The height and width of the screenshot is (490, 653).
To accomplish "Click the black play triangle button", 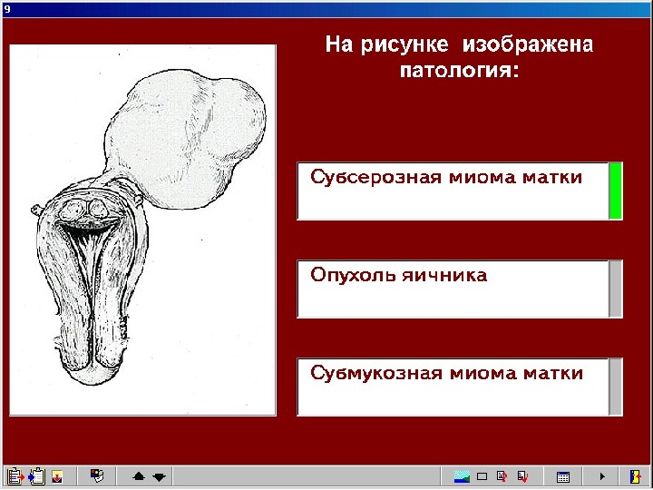I will (x=602, y=476).
